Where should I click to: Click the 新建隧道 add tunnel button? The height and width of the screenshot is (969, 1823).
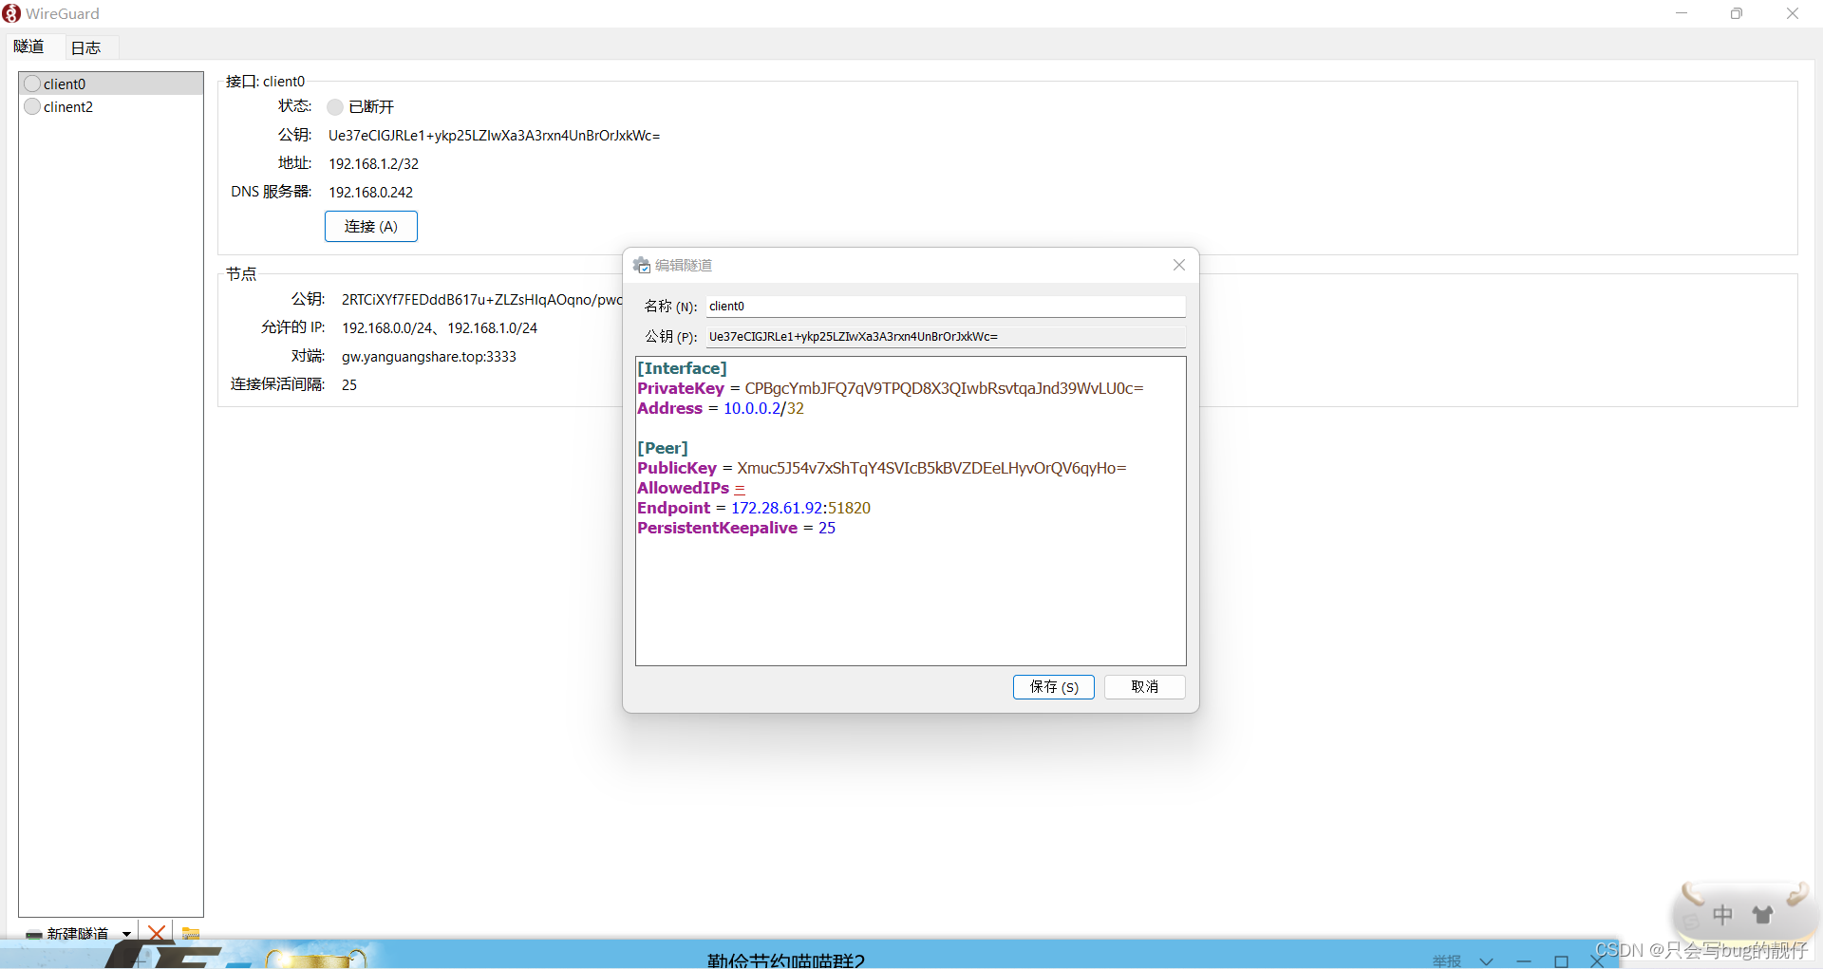pos(67,934)
